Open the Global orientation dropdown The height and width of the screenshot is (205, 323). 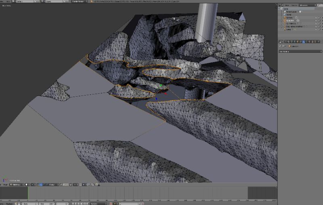pos(54,185)
